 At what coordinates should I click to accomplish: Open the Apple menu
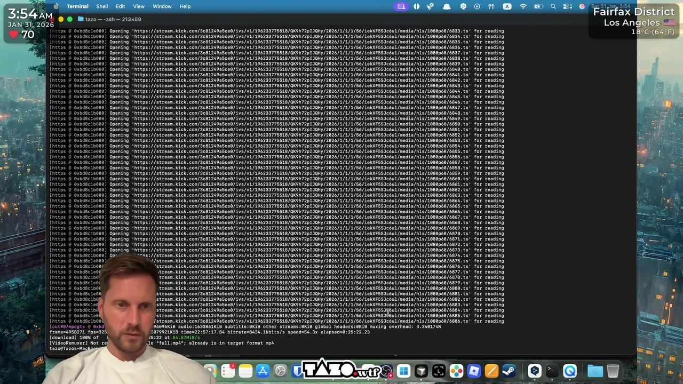pyautogui.click(x=56, y=6)
